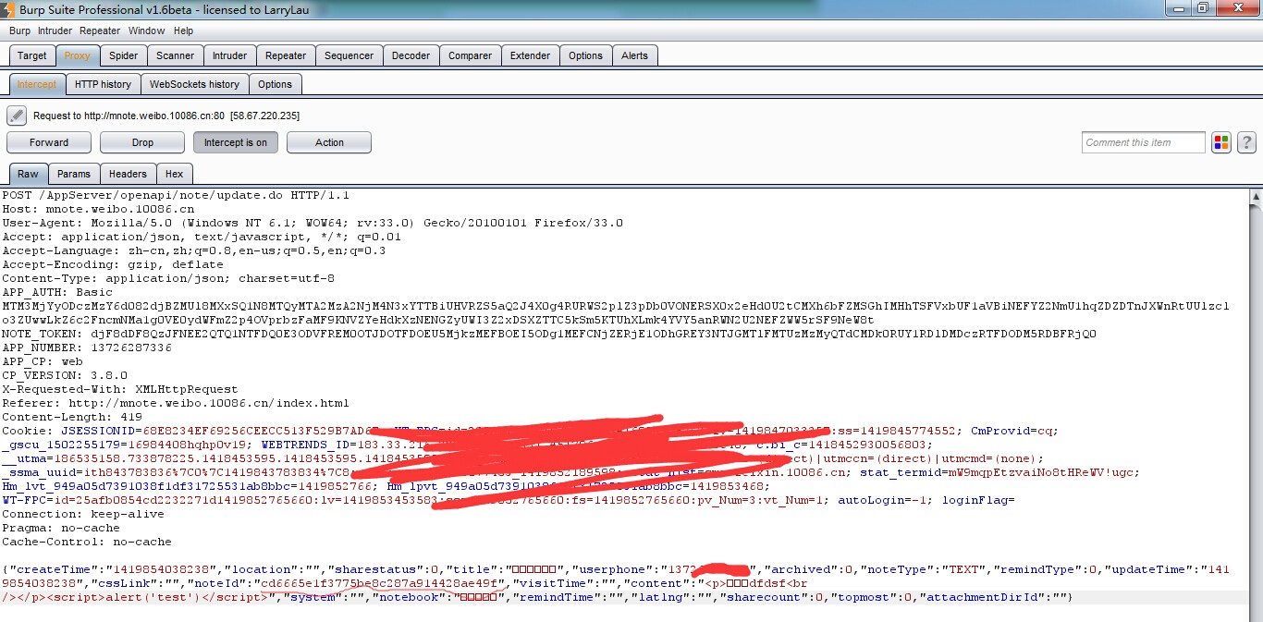
Task: Click the APP_NUMBER header line
Action: click(87, 348)
